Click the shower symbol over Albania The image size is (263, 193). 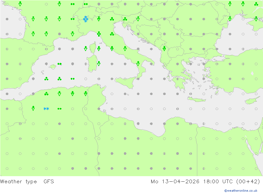(164, 48)
